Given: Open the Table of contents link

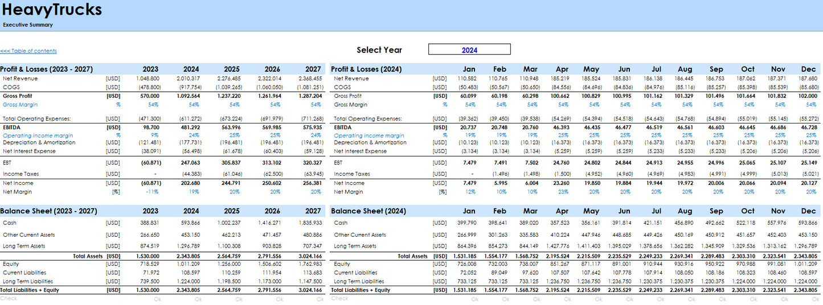Looking at the screenshot, I should pos(28,51).
